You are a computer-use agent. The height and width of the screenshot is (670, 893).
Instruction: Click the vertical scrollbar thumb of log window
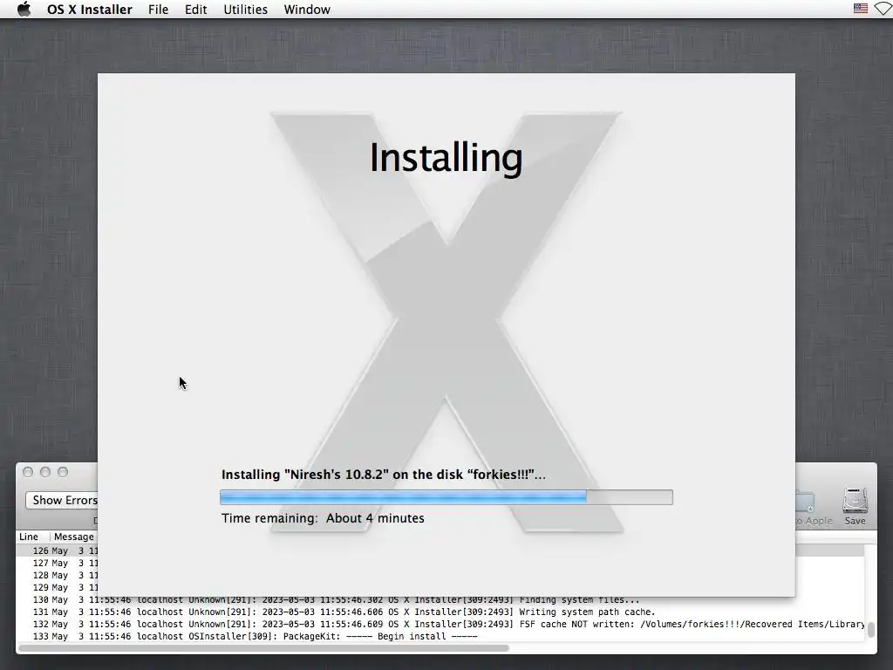[x=871, y=630]
